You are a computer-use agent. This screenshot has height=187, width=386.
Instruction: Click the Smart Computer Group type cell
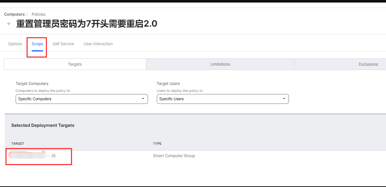tap(174, 156)
